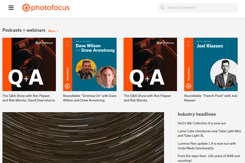Click the search magnifier icon
This screenshot has width=245, height=163.
163,8
